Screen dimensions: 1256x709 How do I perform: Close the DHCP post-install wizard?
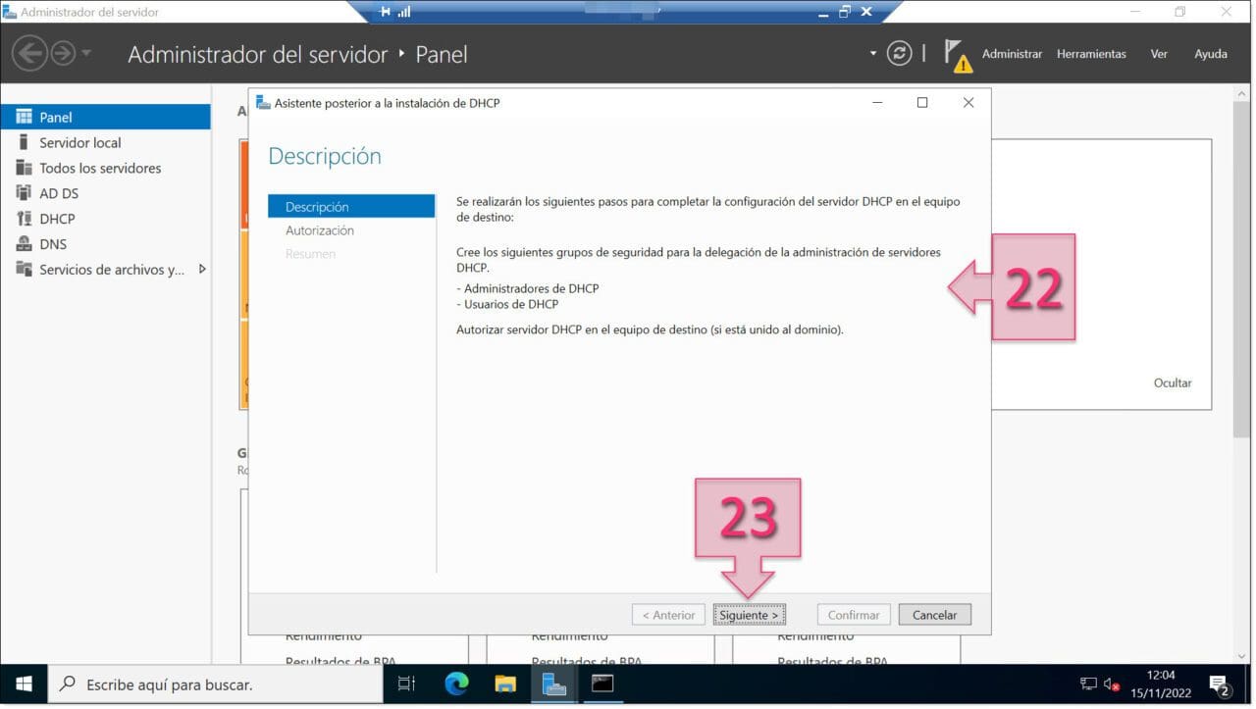pos(968,102)
